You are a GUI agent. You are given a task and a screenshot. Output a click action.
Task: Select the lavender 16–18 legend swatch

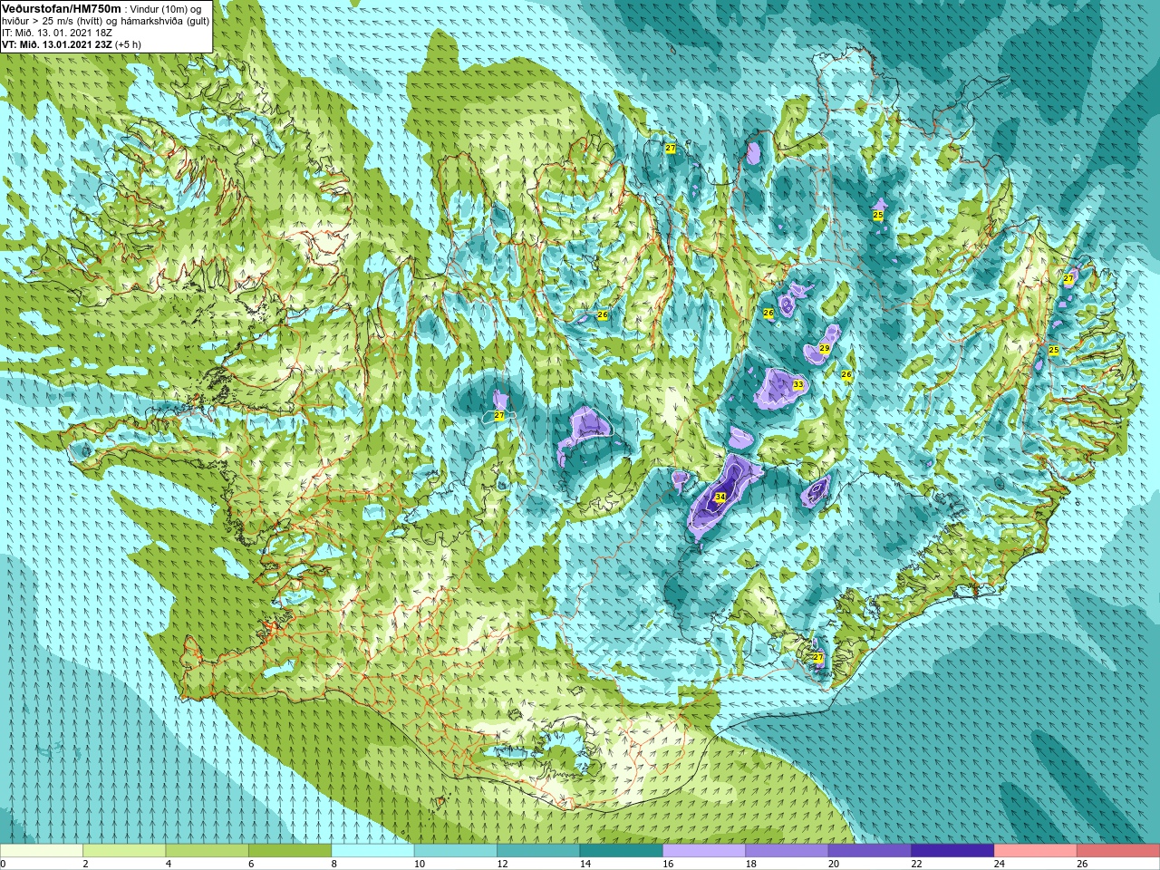tap(704, 851)
